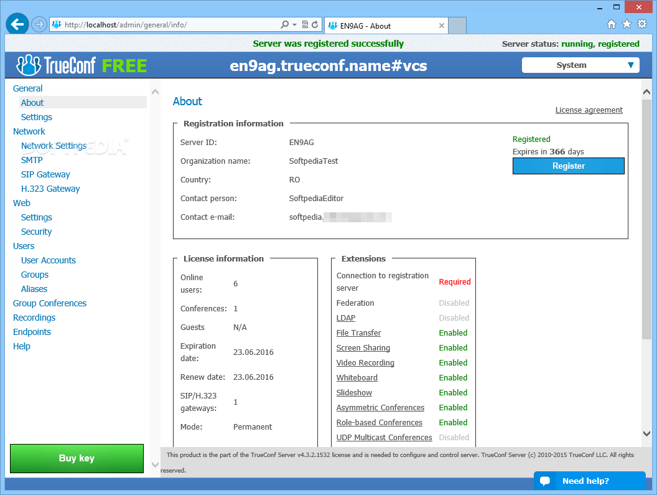Image resolution: width=657 pixels, height=495 pixels.
Task: Open File Transfer extension link
Action: [x=358, y=332]
